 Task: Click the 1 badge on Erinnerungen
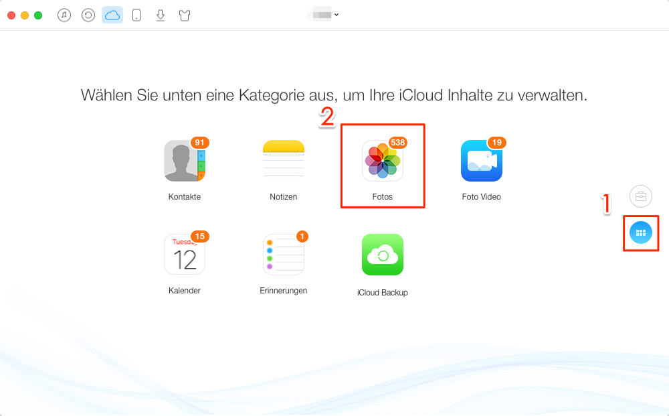coord(302,236)
